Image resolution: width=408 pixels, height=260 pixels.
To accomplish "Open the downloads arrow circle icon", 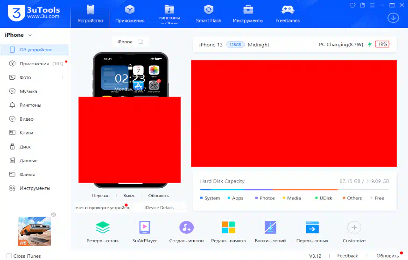I will coord(393,18).
